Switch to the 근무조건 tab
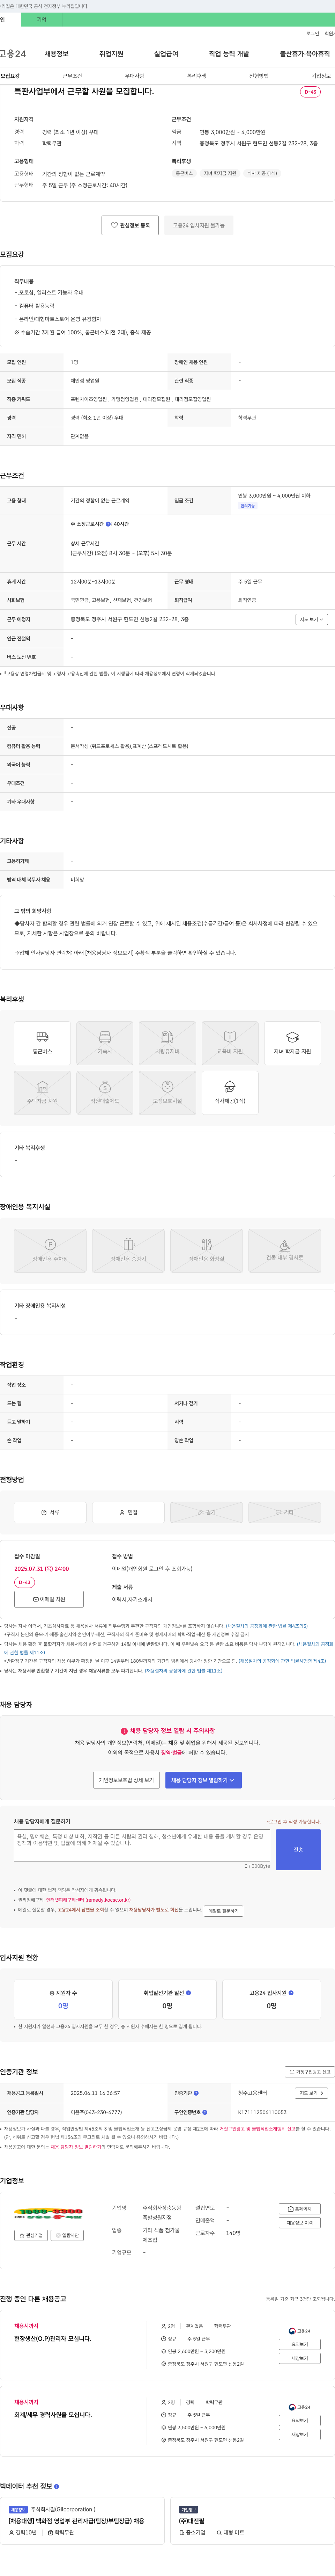This screenshot has width=335, height=2576. coord(72,76)
